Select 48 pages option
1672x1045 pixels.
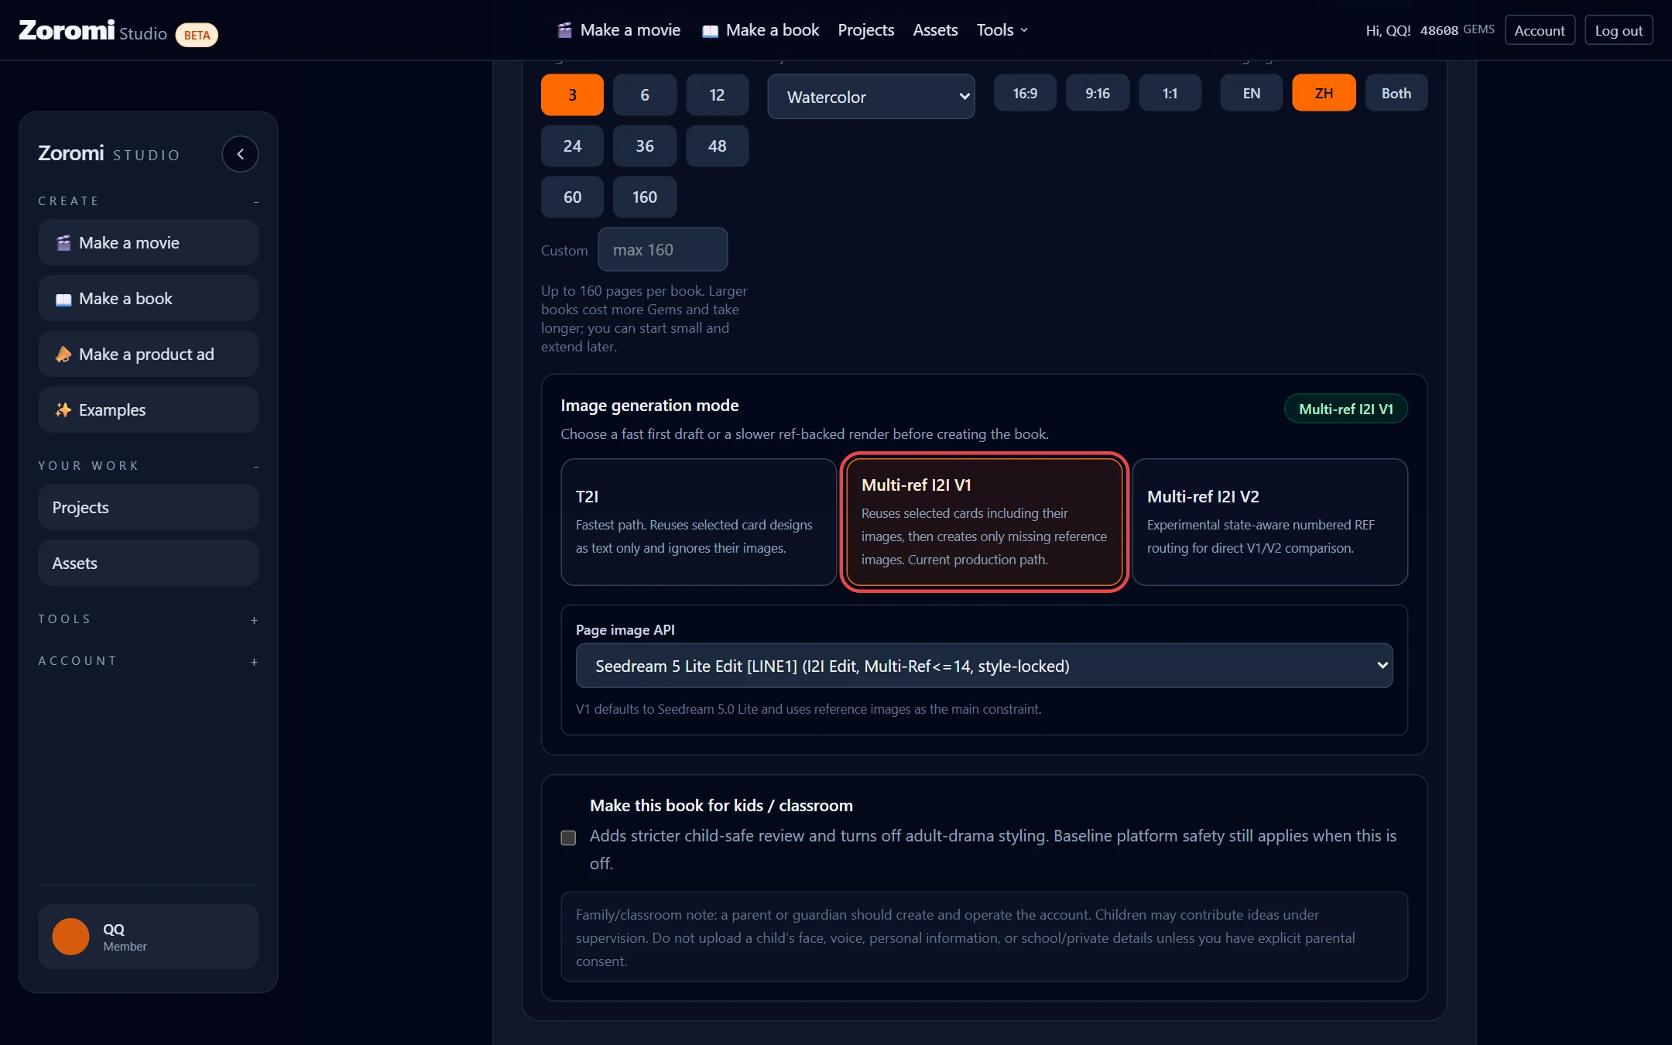[718, 146]
